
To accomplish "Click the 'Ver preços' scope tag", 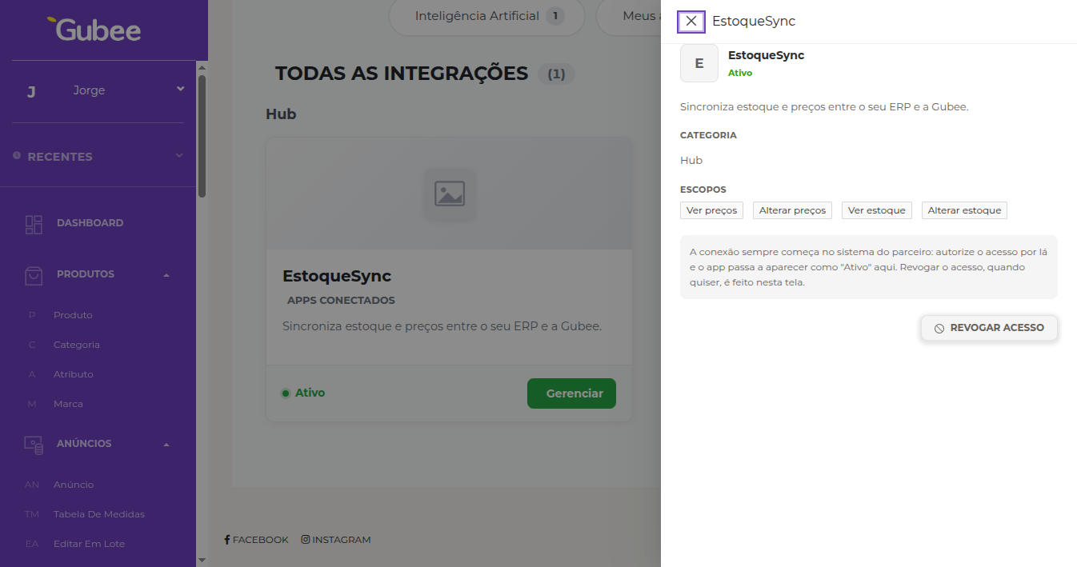I will (x=711, y=210).
